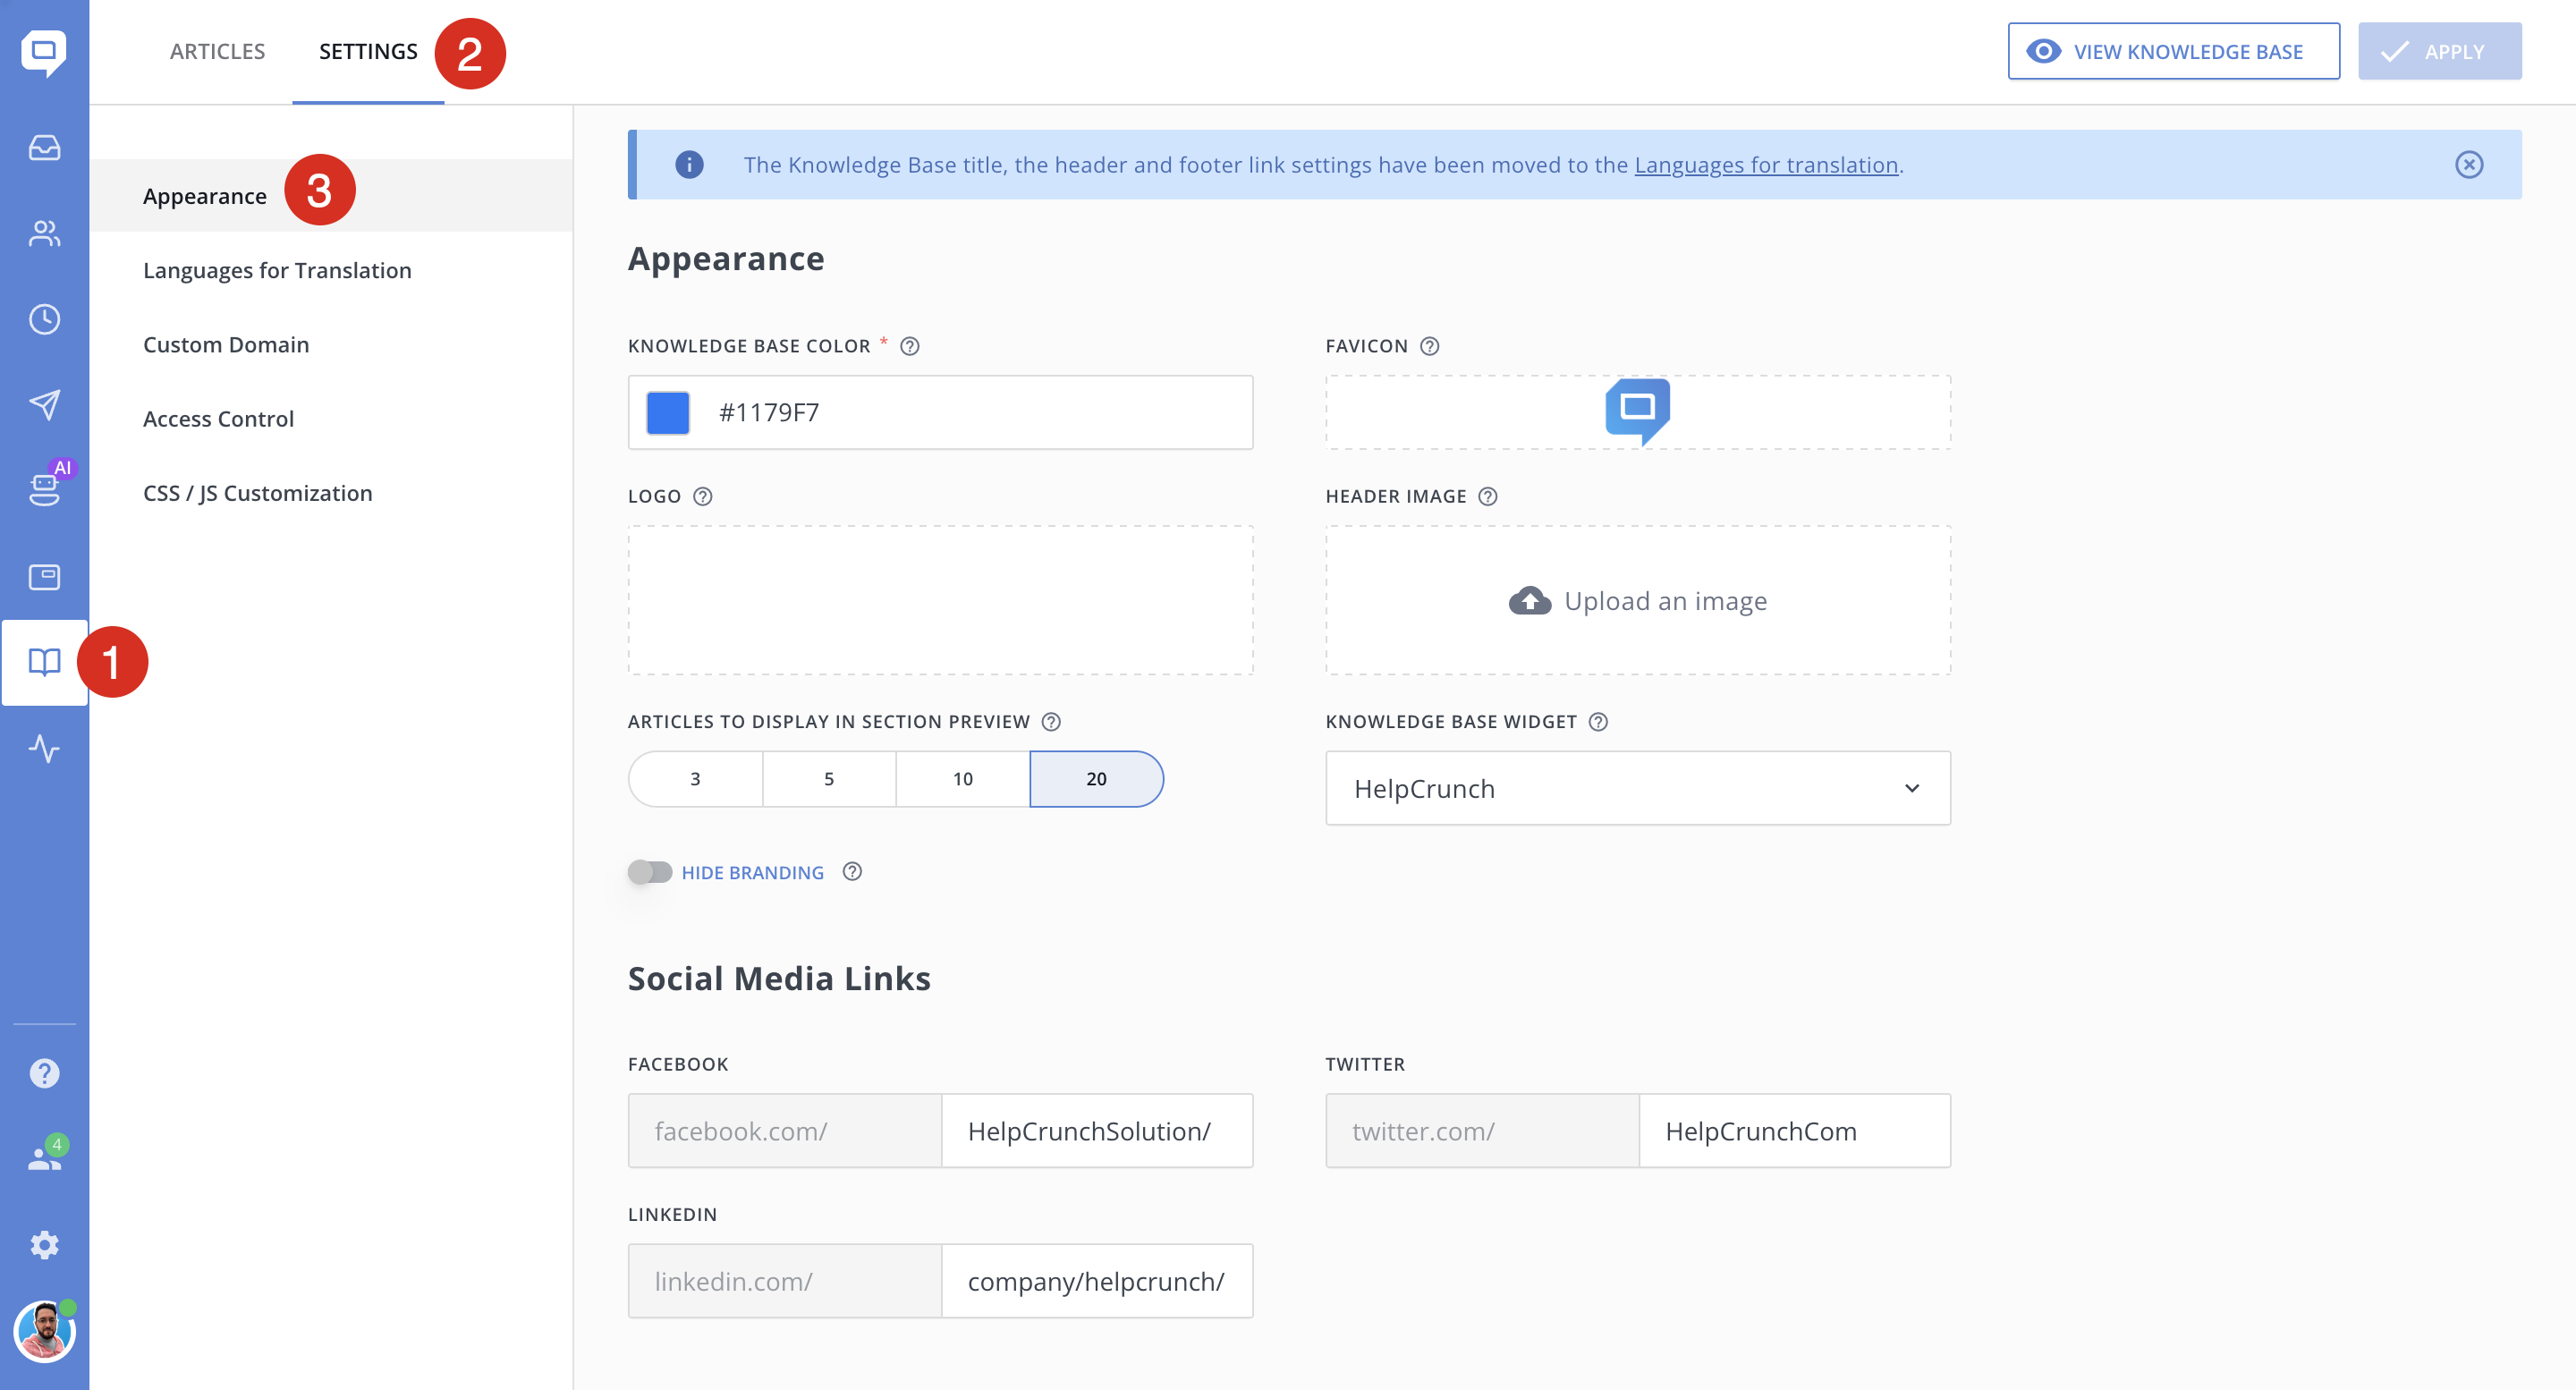Open the Contacts people icon
Image resolution: width=2576 pixels, height=1390 pixels.
click(x=44, y=234)
